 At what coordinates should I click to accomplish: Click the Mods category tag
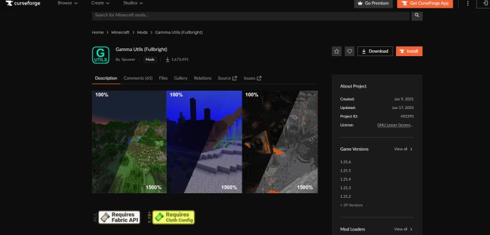click(x=150, y=59)
